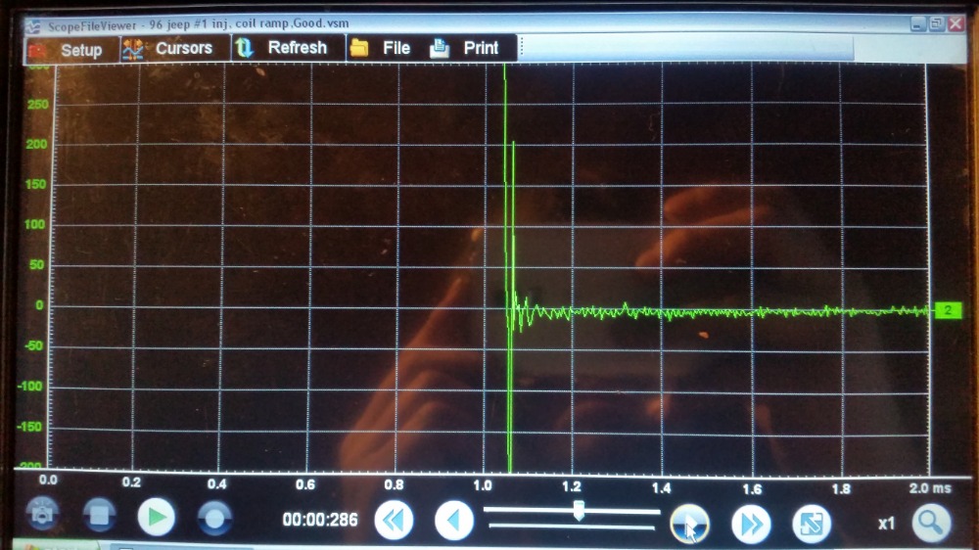Click the x1 zoom level label
This screenshot has width=979, height=550.
click(885, 524)
